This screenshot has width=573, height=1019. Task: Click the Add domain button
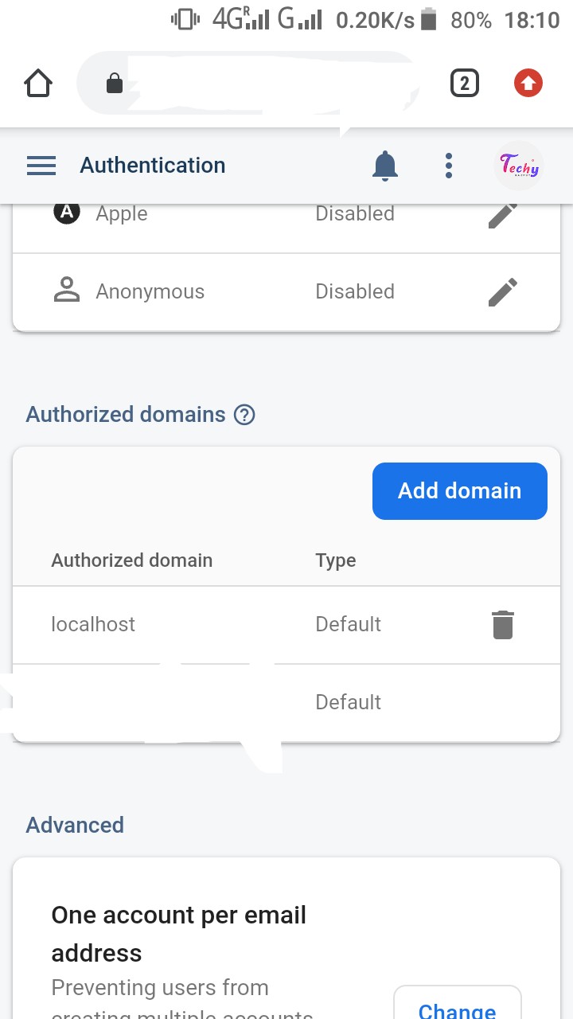pos(460,491)
